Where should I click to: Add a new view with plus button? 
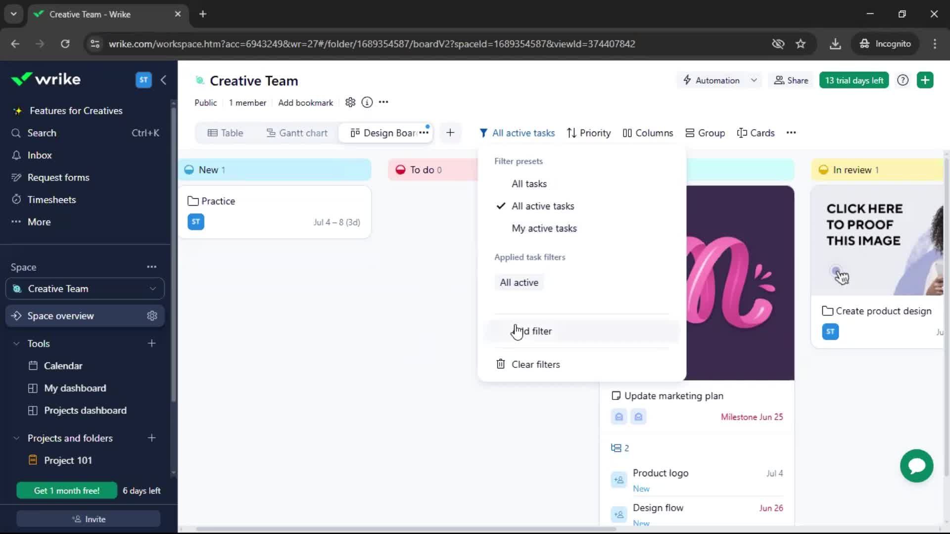(x=450, y=133)
